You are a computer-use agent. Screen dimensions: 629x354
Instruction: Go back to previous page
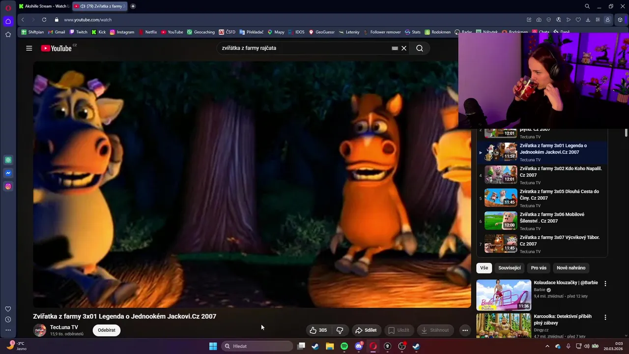[23, 20]
